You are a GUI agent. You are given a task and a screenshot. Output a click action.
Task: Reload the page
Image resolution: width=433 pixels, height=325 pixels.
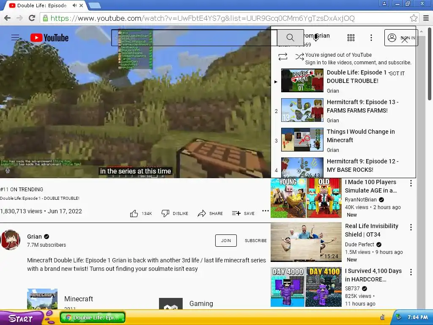(x=32, y=18)
